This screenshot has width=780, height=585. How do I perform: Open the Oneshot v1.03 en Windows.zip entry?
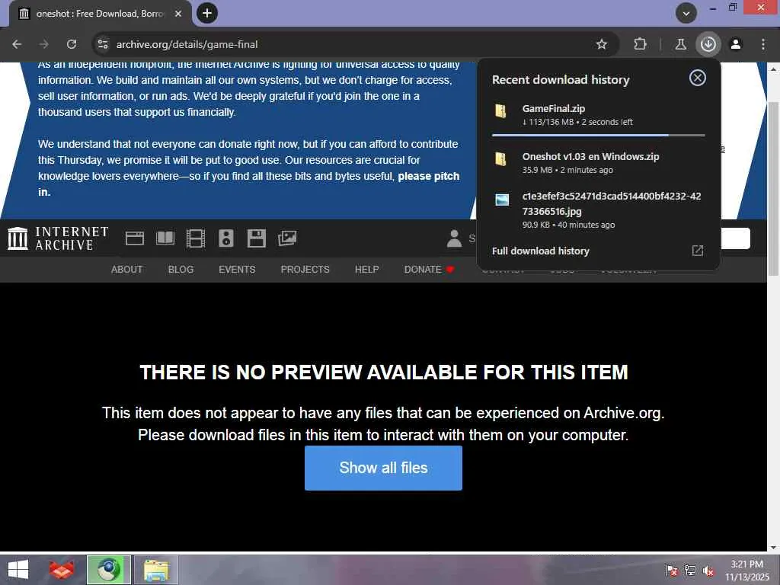pyautogui.click(x=598, y=163)
